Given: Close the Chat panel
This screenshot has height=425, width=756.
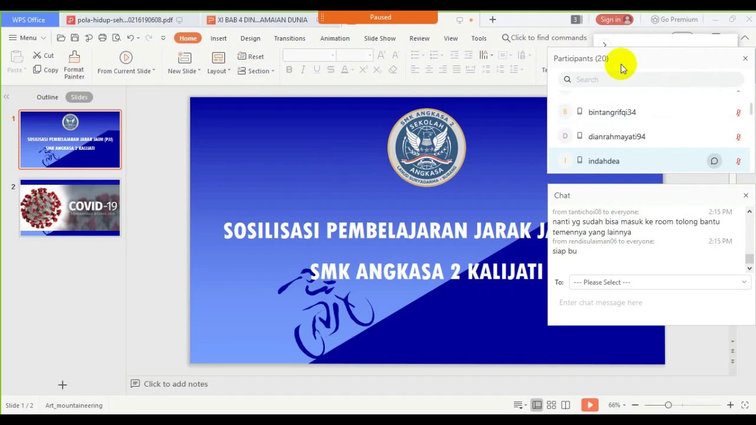Looking at the screenshot, I should coord(745,195).
